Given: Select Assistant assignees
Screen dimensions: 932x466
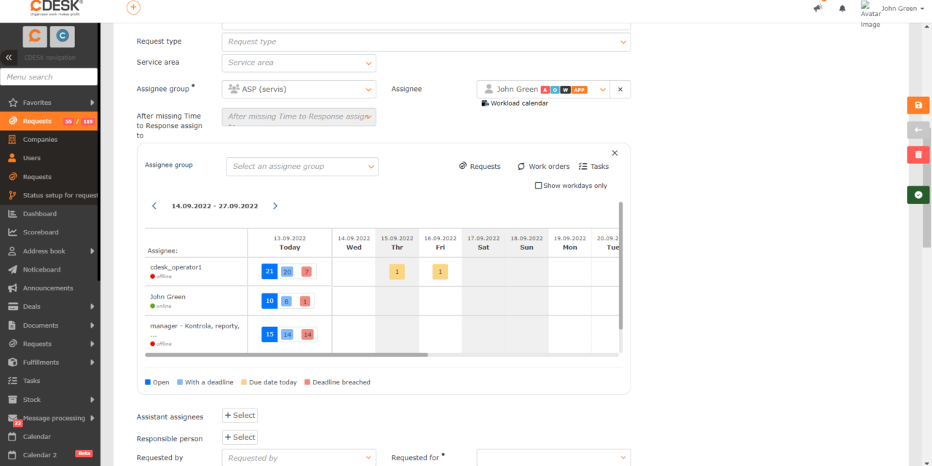Looking at the screenshot, I should (x=240, y=416).
